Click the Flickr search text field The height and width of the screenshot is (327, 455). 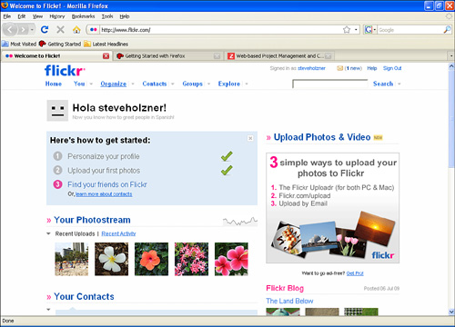coord(330,84)
